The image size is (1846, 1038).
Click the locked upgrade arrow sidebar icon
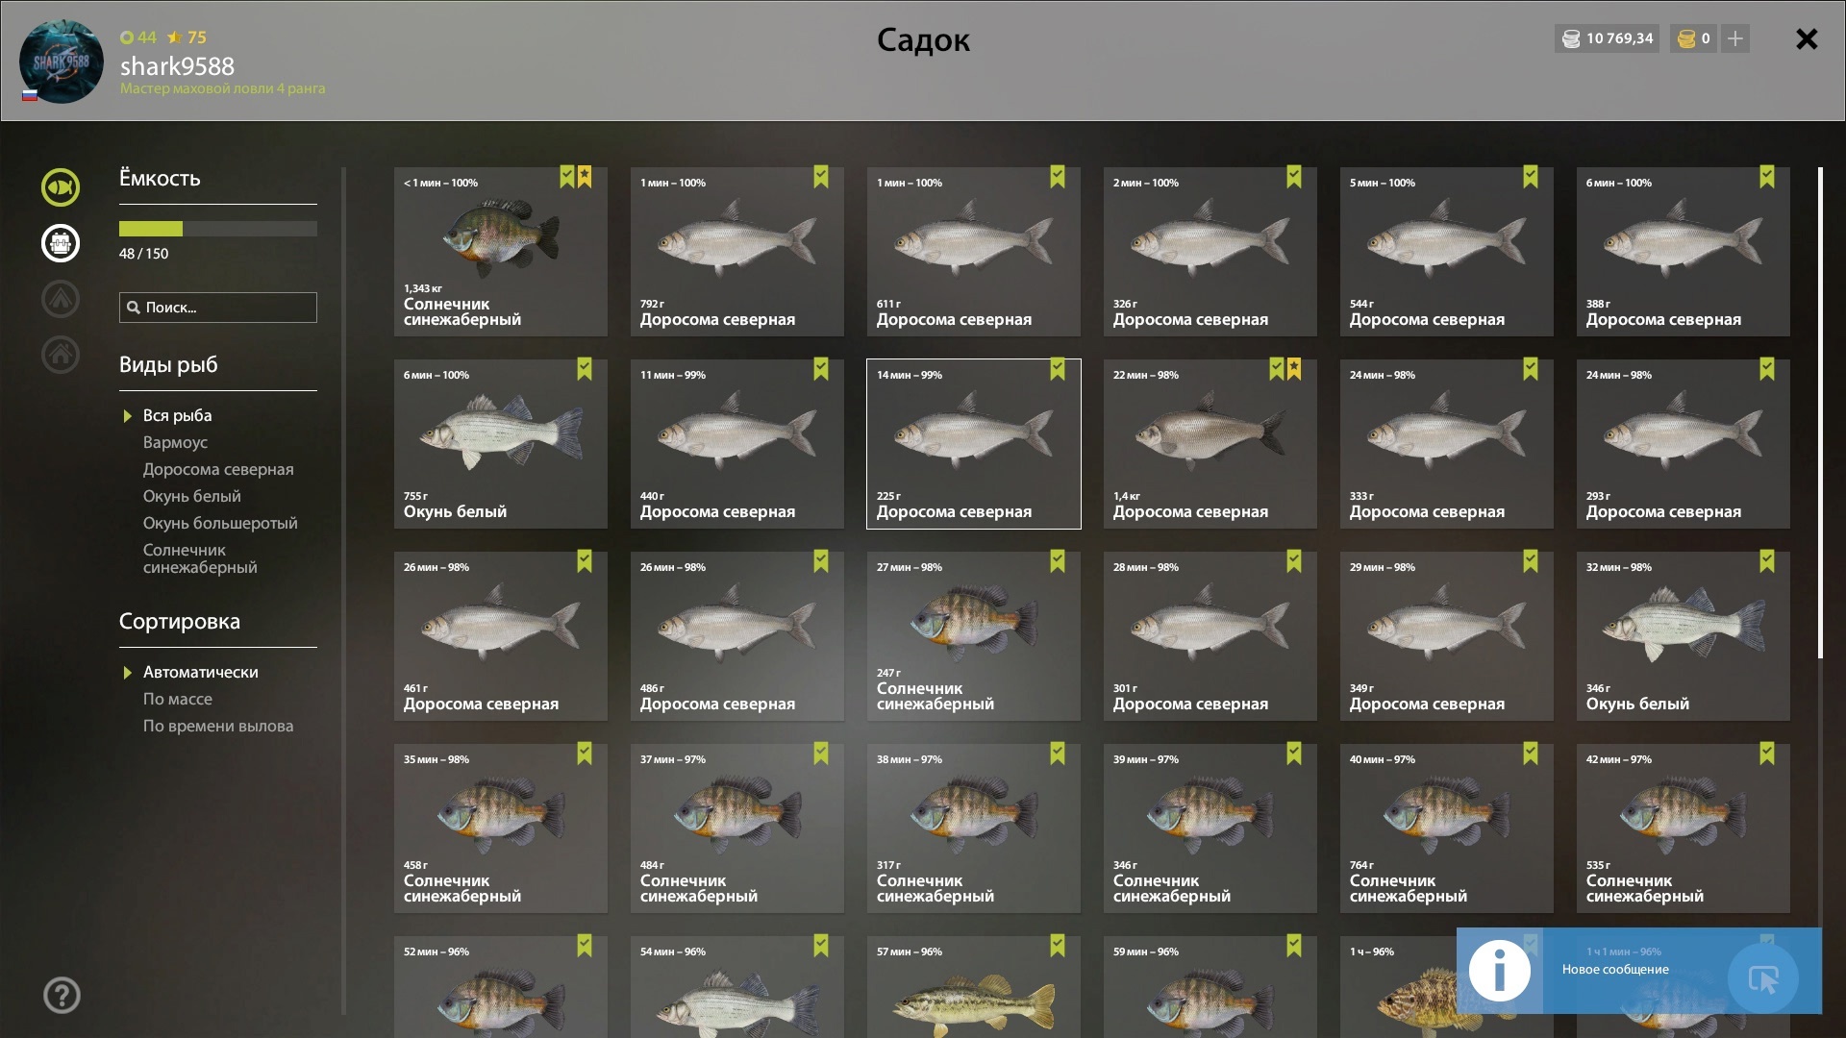(61, 299)
